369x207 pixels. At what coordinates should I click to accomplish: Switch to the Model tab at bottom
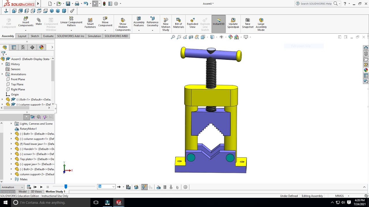22,191
